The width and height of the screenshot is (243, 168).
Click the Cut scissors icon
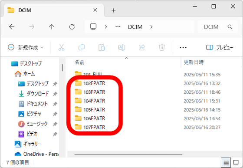point(61,47)
